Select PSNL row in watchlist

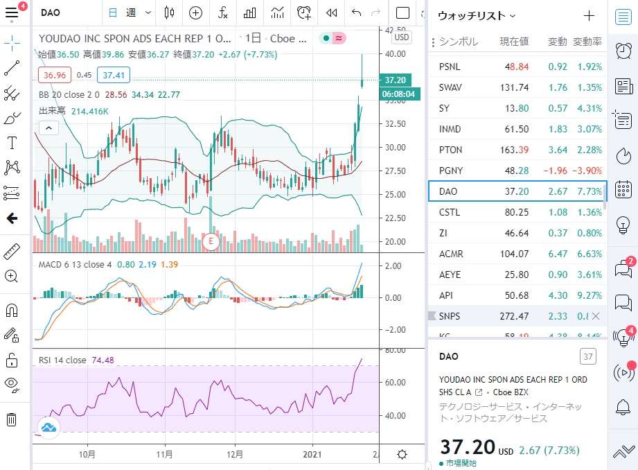517,67
